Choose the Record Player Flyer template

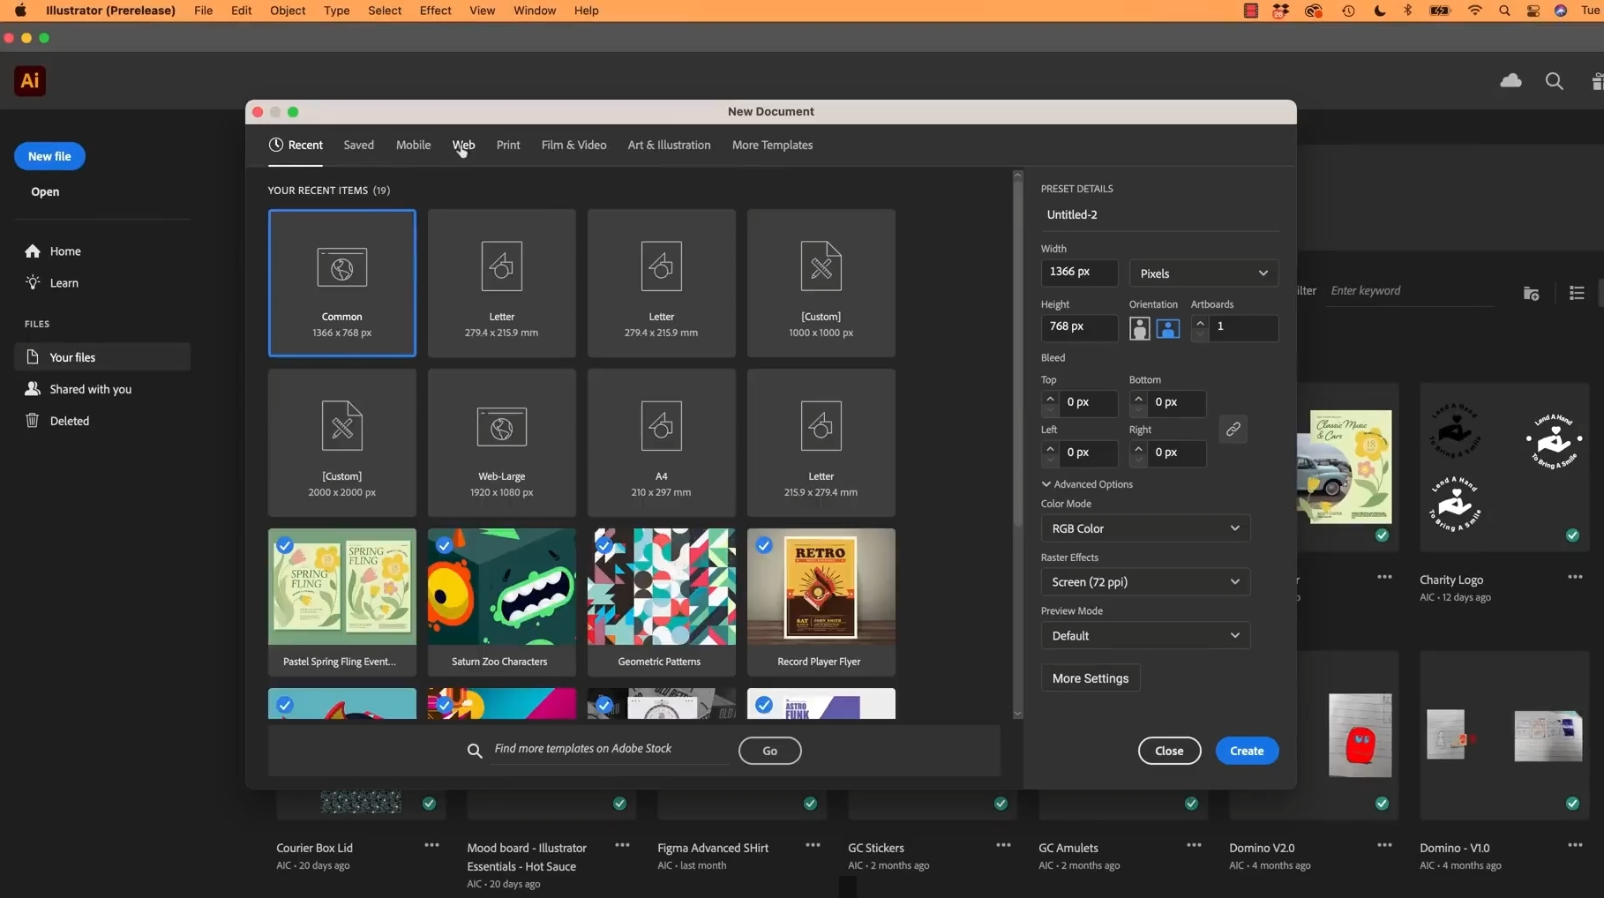click(x=821, y=602)
